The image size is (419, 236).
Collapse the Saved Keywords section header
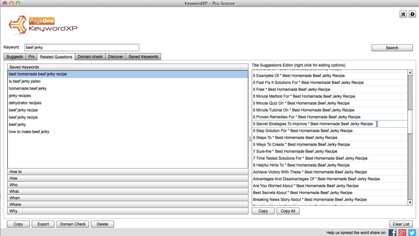coord(128,67)
